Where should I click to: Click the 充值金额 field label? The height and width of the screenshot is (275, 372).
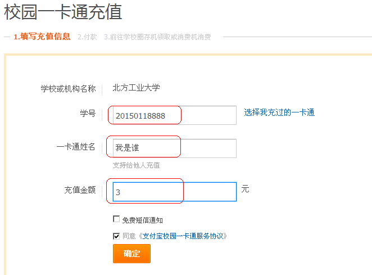[80, 190]
